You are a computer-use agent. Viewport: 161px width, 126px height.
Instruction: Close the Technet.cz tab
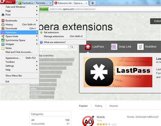coord(50,3)
